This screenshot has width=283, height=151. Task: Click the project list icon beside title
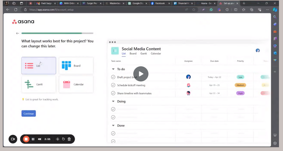pyautogui.click(x=115, y=51)
